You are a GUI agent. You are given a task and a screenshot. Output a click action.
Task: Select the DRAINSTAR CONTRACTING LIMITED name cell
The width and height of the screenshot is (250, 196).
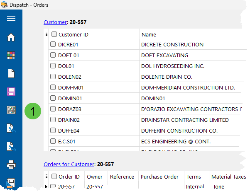click(185, 120)
